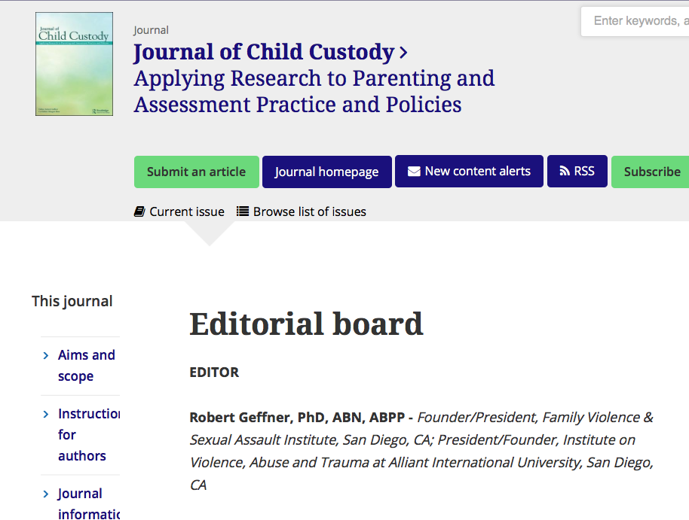This screenshot has height=520, width=689.
Task: Open the Aims and scope sidebar item
Action: 86,365
